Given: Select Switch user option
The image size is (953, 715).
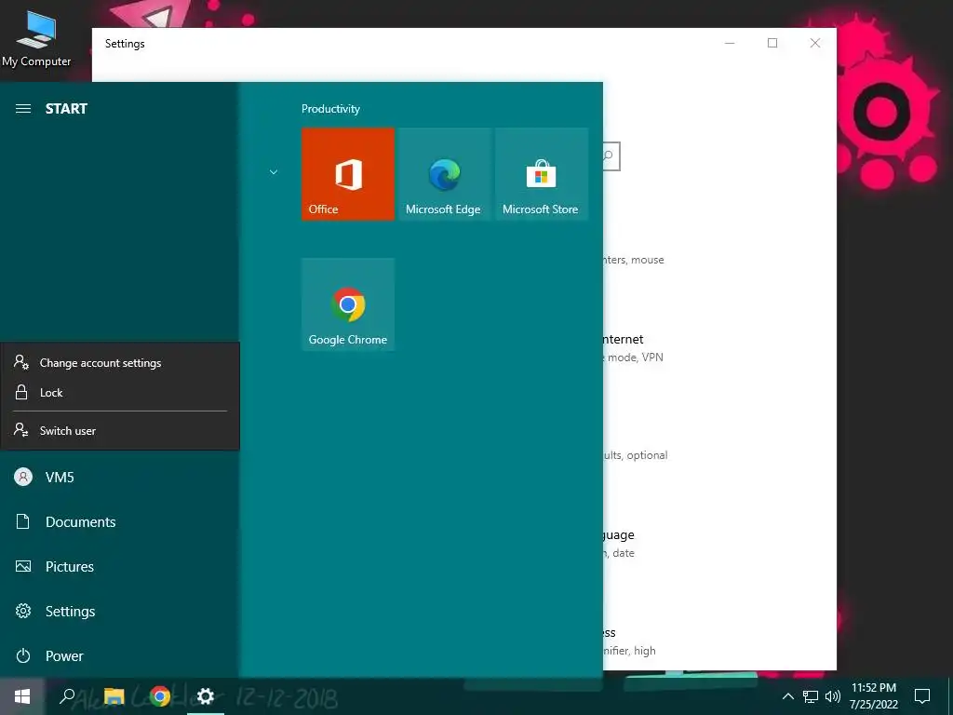Looking at the screenshot, I should 120,430.
